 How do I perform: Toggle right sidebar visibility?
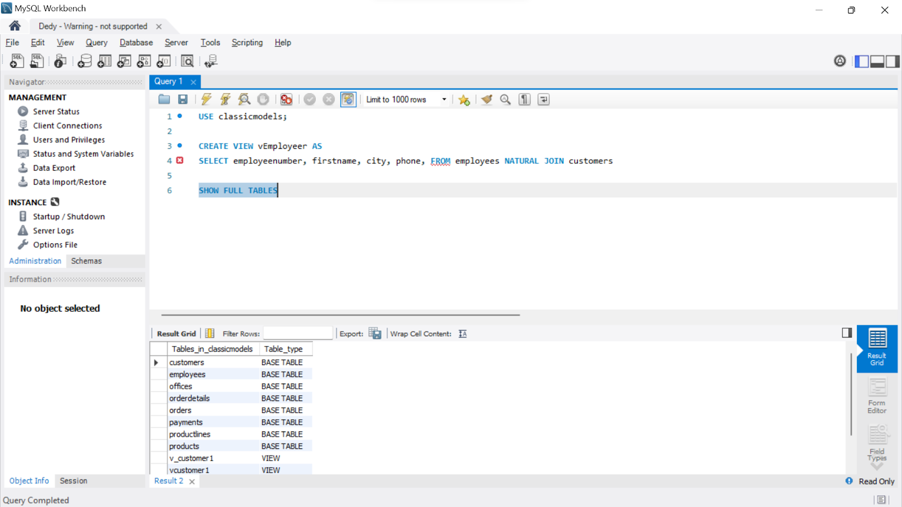(x=892, y=61)
